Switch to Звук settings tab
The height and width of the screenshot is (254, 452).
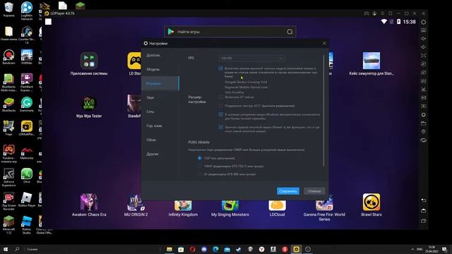(x=160, y=97)
